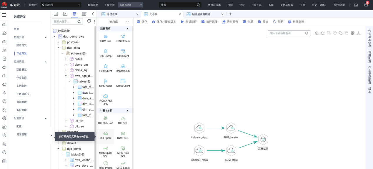Click 保存并提交版本 button
The height and width of the screenshot is (169, 373).
[164, 22]
